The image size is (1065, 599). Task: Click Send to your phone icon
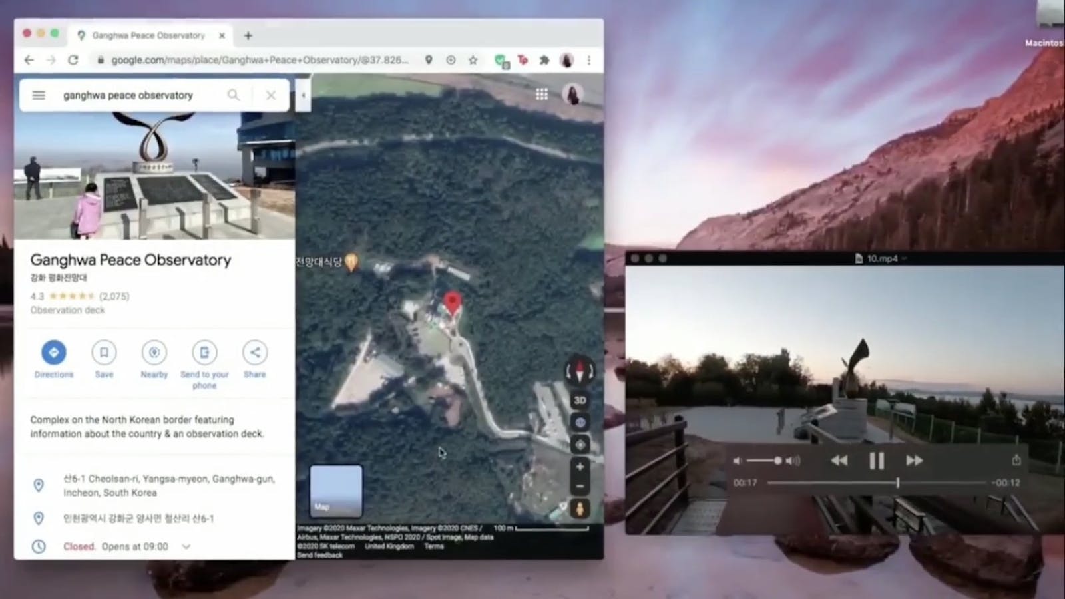tap(204, 352)
